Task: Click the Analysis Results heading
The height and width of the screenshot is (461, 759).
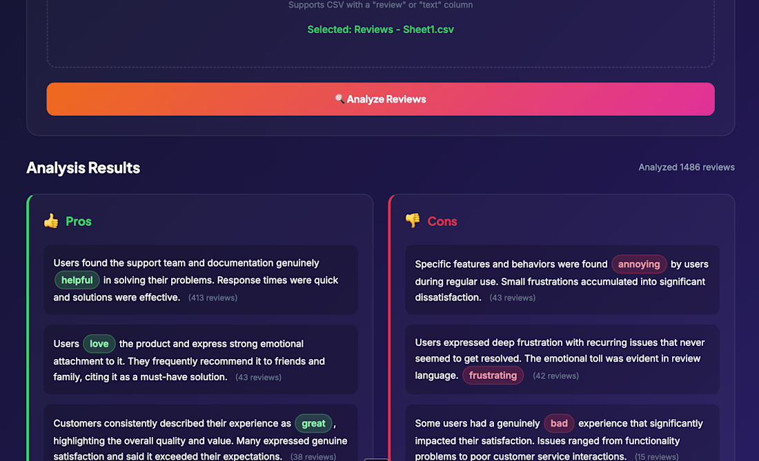Action: (x=83, y=167)
